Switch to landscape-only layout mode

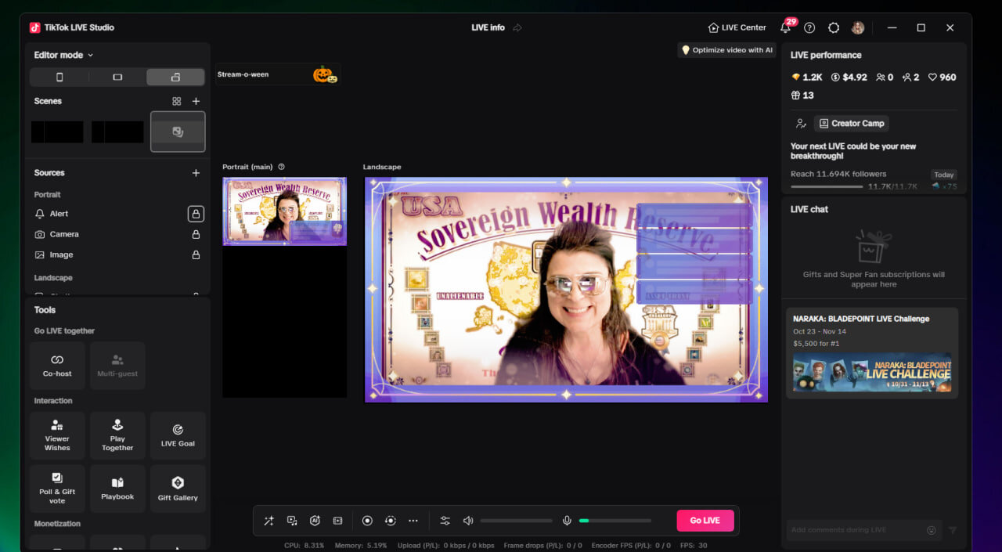117,77
